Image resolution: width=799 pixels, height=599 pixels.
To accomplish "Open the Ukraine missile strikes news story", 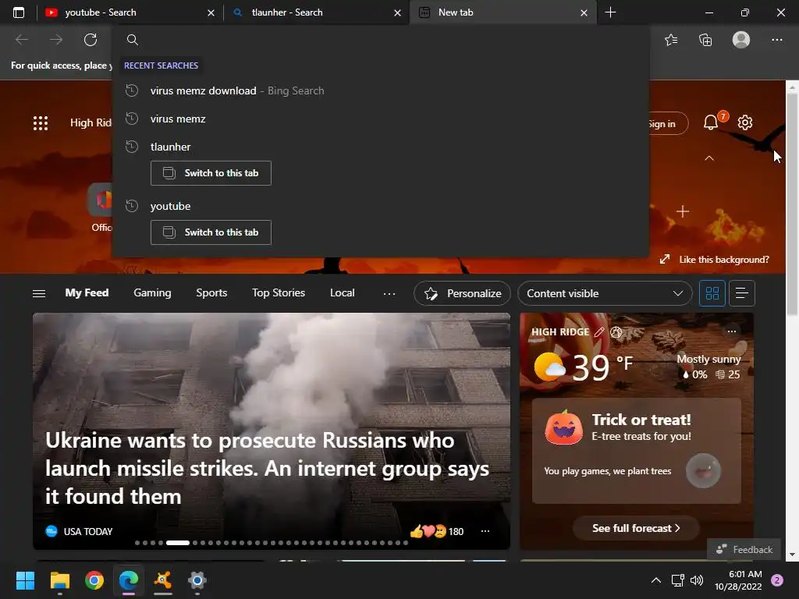I will tap(267, 468).
